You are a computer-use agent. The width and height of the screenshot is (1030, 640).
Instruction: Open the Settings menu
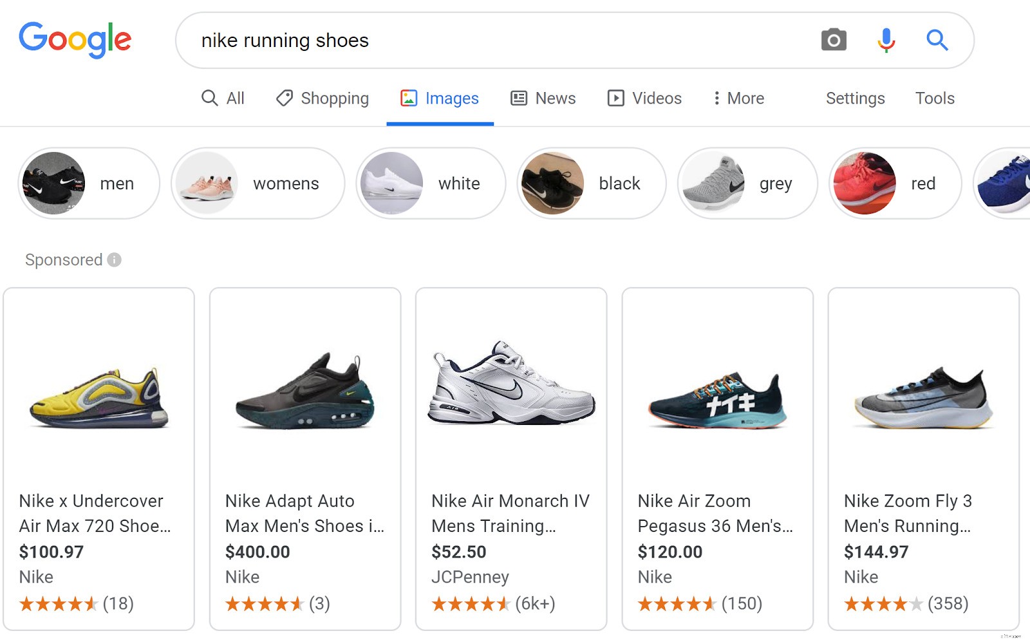pyautogui.click(x=854, y=98)
